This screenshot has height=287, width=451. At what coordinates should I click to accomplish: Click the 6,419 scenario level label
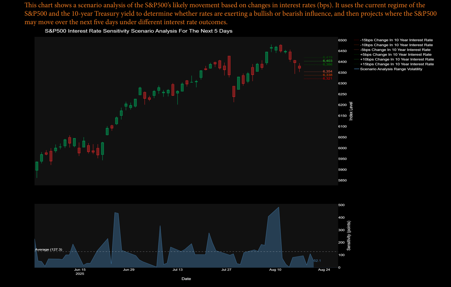click(328, 57)
